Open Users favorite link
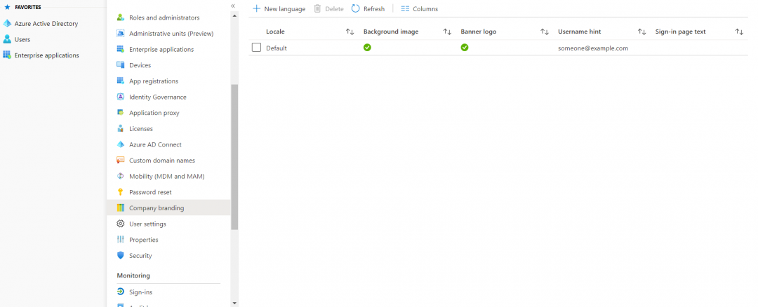This screenshot has width=758, height=307. coord(22,39)
